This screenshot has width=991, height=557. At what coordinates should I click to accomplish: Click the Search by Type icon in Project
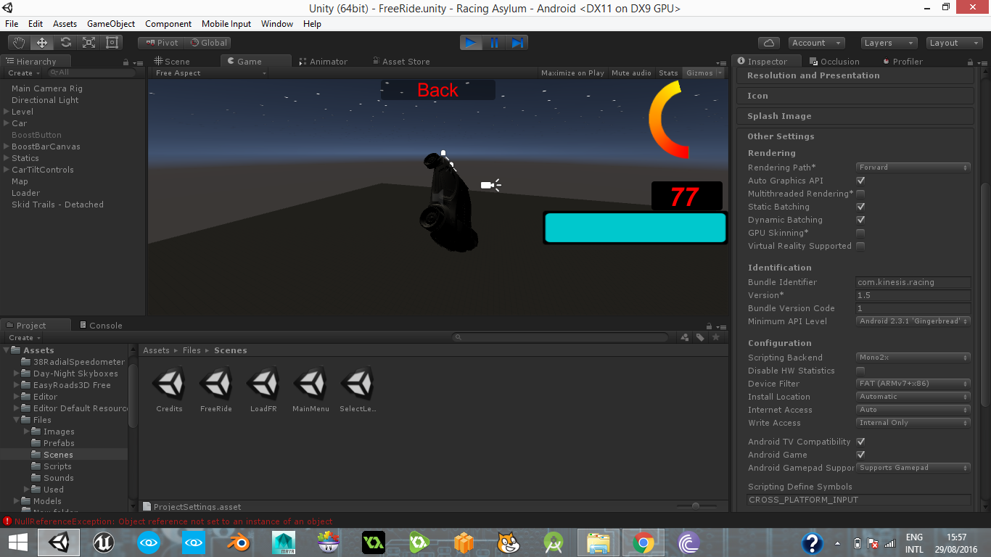[x=684, y=337]
